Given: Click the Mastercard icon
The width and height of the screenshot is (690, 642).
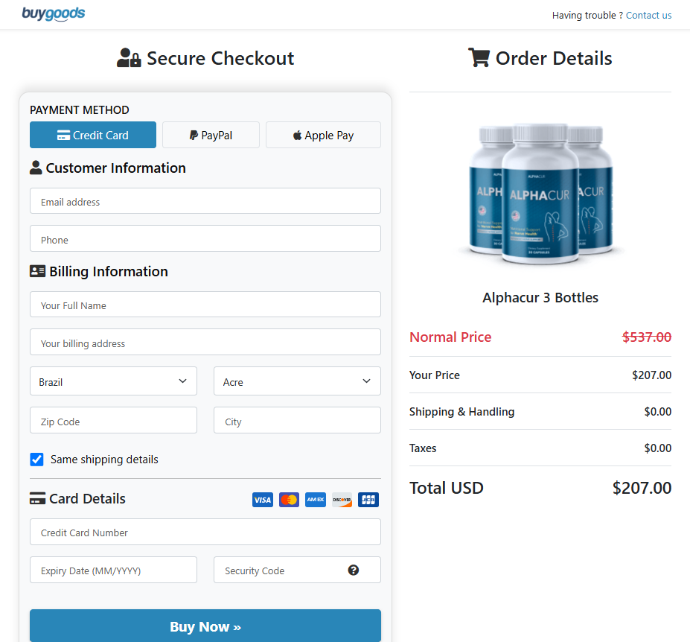Looking at the screenshot, I should point(289,500).
